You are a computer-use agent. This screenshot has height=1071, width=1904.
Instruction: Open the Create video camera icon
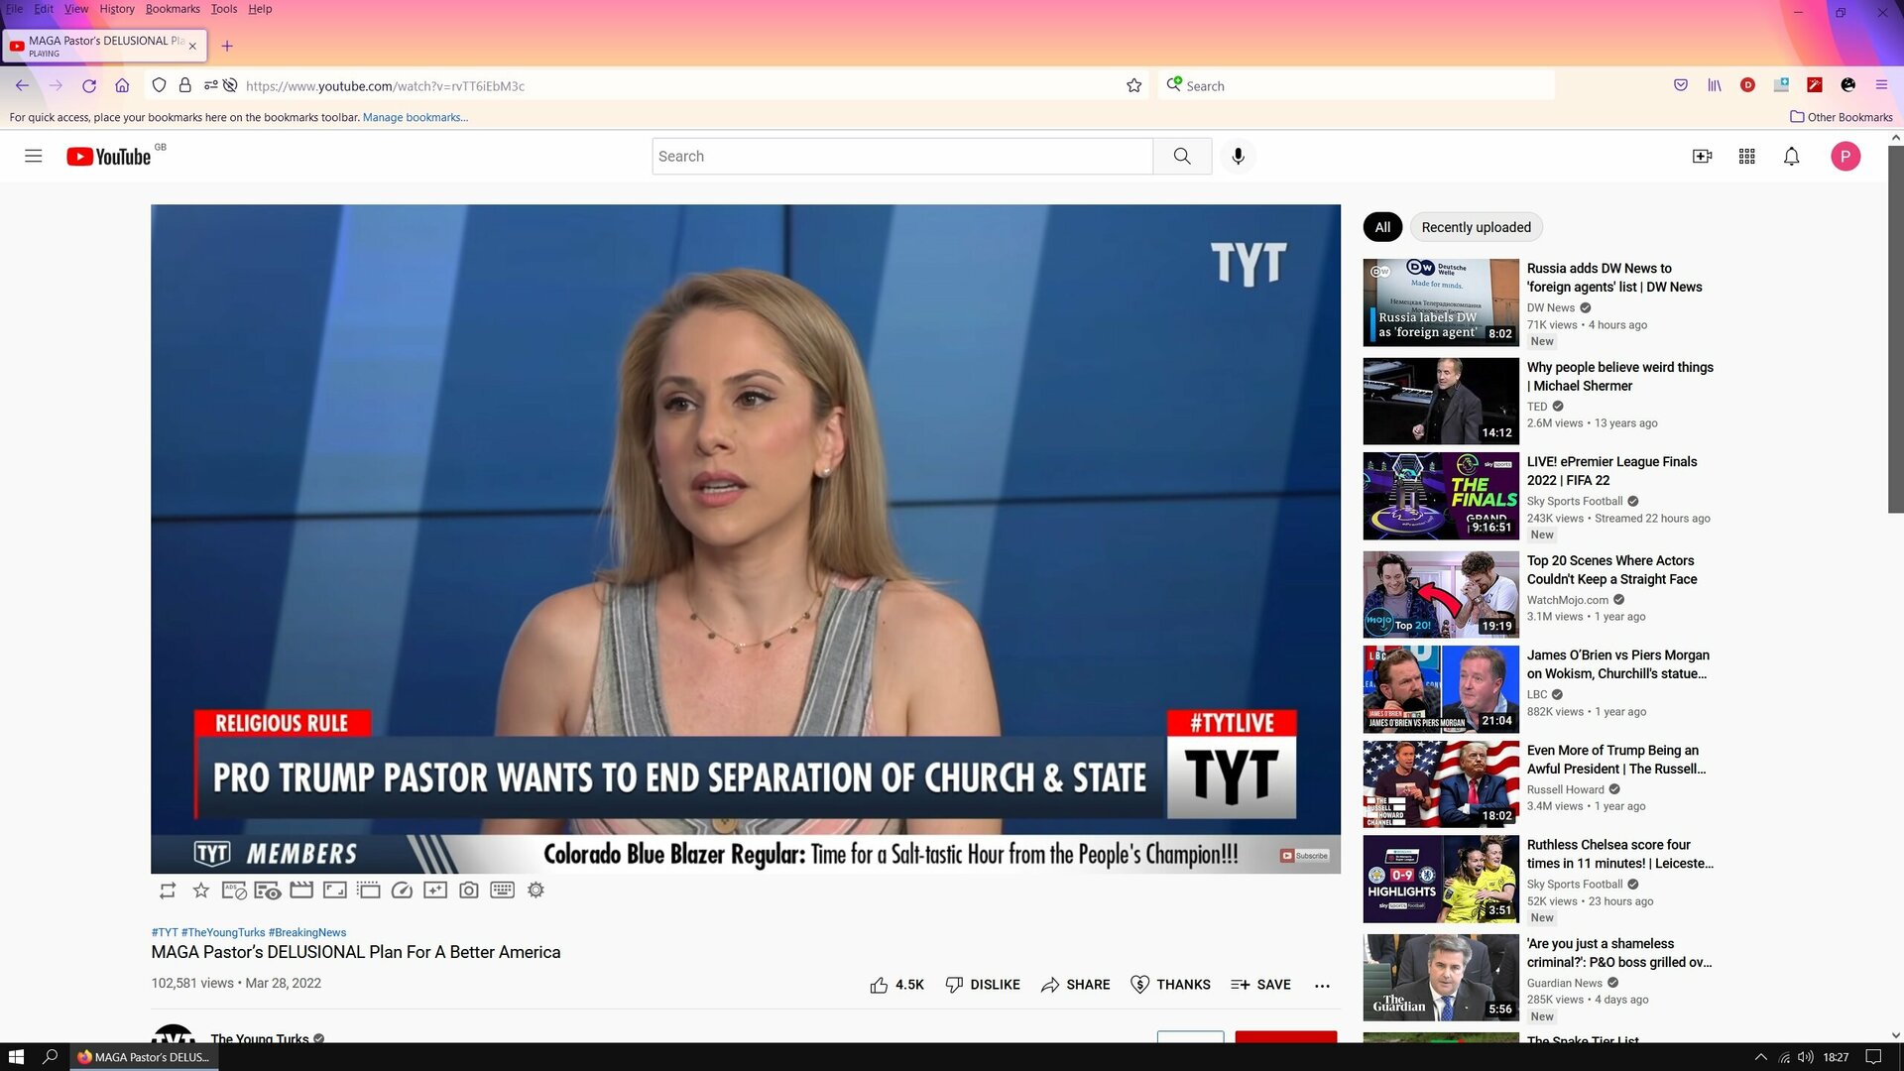(1702, 156)
